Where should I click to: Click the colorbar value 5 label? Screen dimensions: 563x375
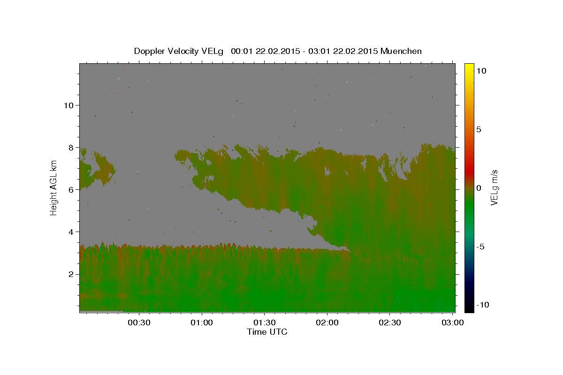click(478, 129)
